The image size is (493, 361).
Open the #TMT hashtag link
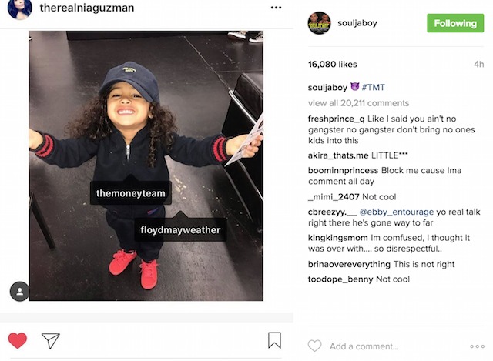(373, 87)
